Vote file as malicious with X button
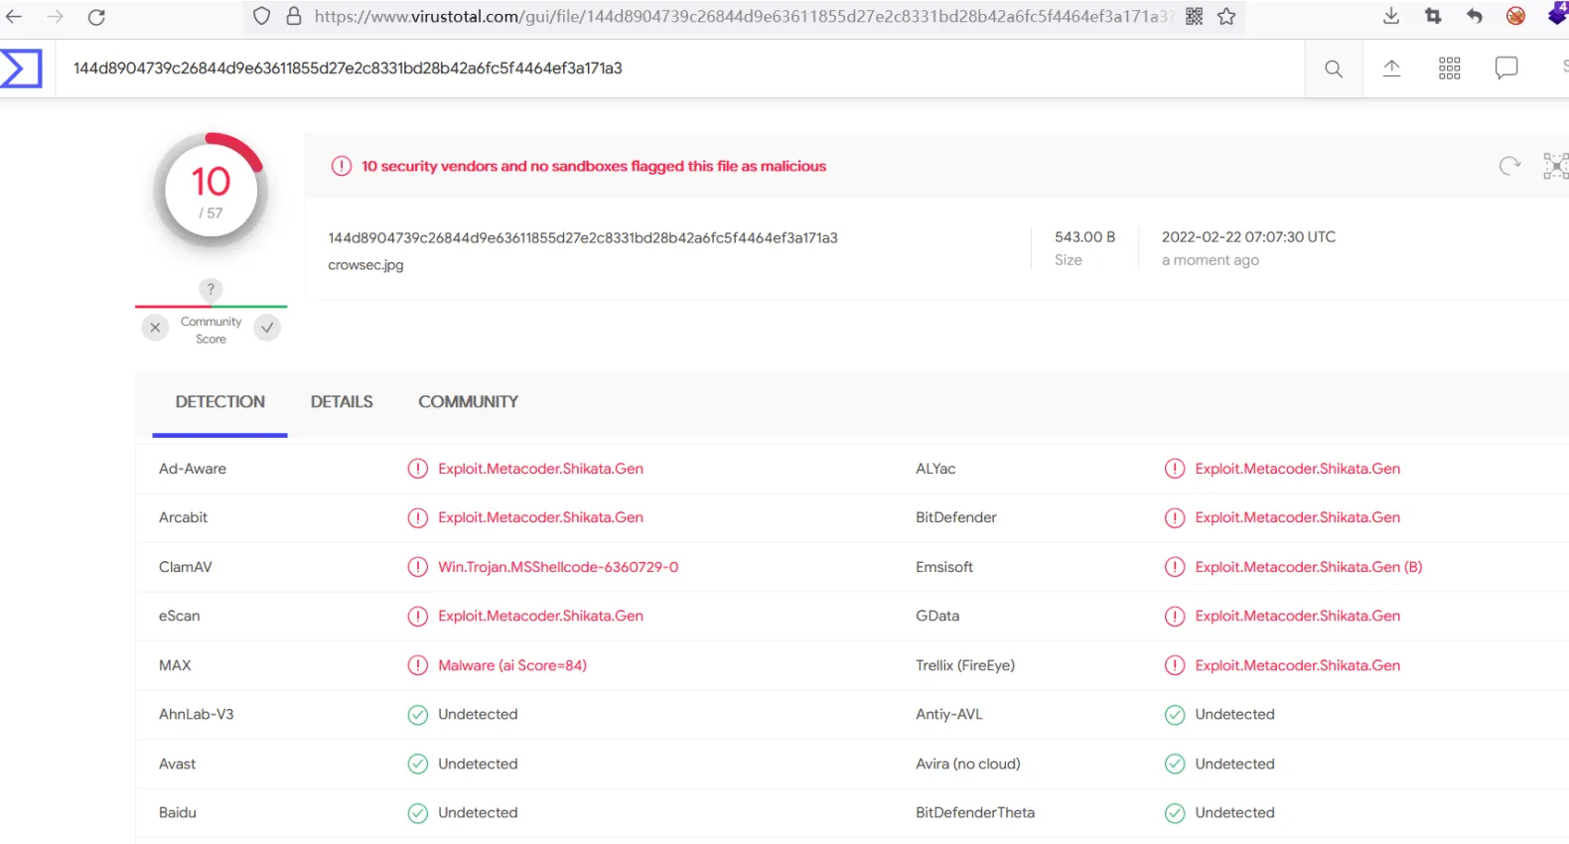Image resolution: width=1569 pixels, height=844 pixels. 155,328
